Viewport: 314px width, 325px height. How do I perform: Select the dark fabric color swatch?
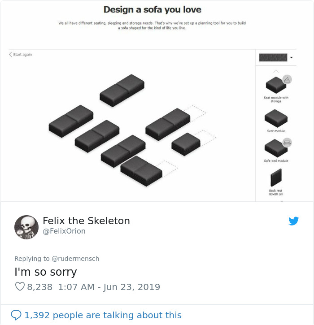(273, 58)
